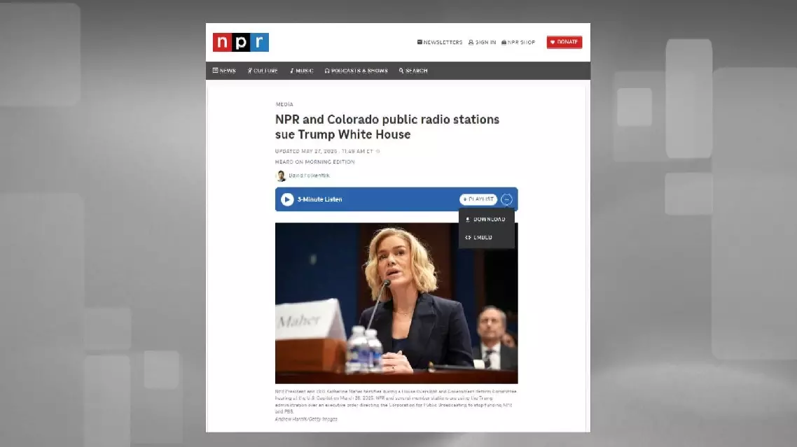Open the Newsletters link
Viewport: 797px width, 447px height.
[x=440, y=43]
